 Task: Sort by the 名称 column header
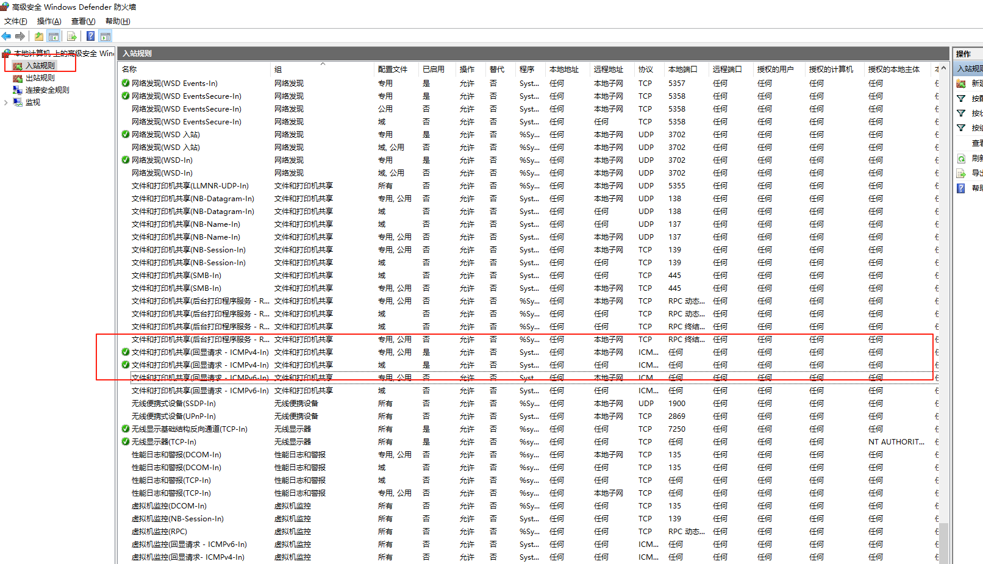(x=194, y=70)
